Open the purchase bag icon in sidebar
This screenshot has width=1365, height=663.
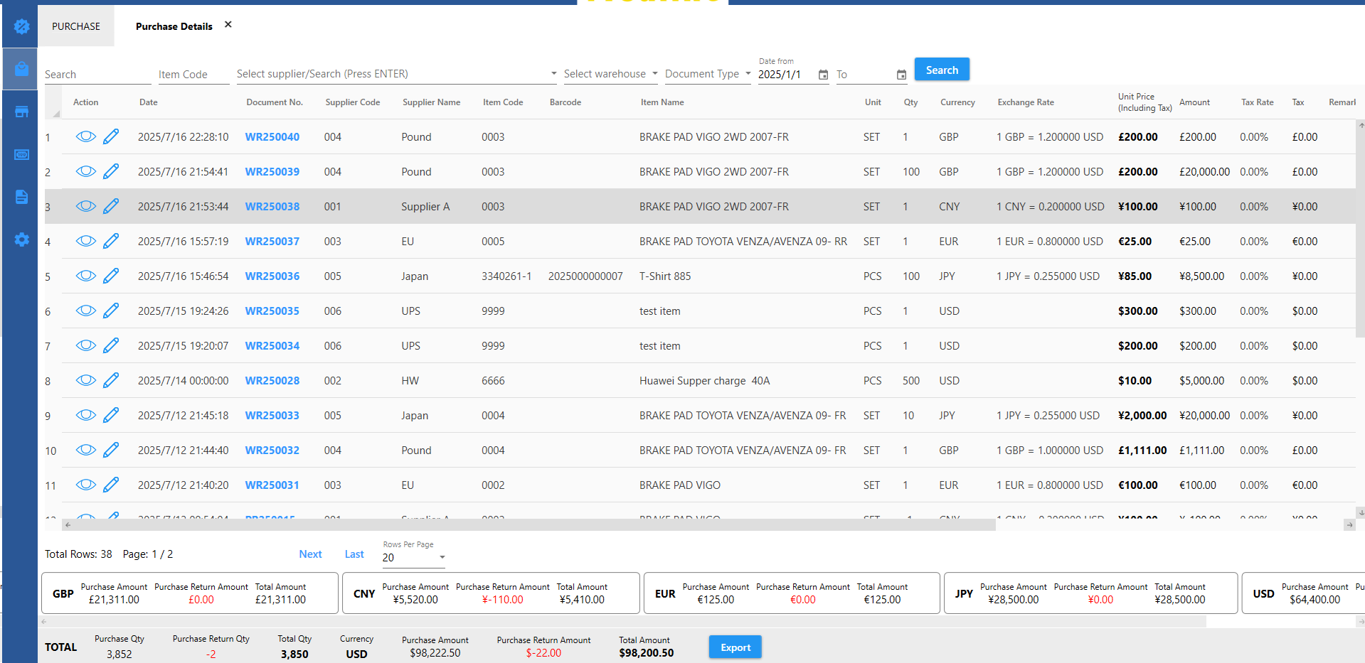click(21, 69)
